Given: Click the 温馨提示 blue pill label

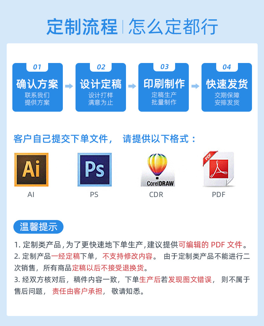Looking at the screenshot, I should tap(38, 227).
